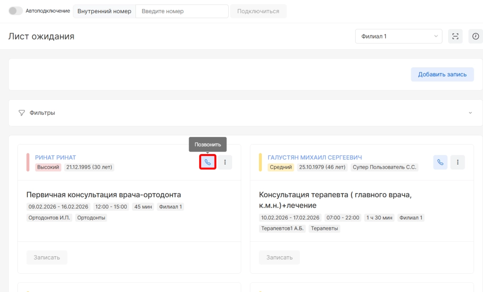483x292 pixels.
Task: Open patient link РИНАТ РИНАТ
Action: click(55, 157)
